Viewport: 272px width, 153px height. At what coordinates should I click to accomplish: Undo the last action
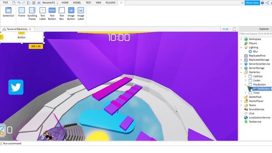coord(19,3)
